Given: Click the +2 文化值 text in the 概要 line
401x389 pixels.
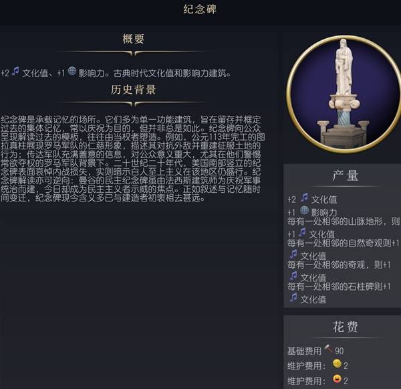Looking at the screenshot, I should (x=25, y=73).
